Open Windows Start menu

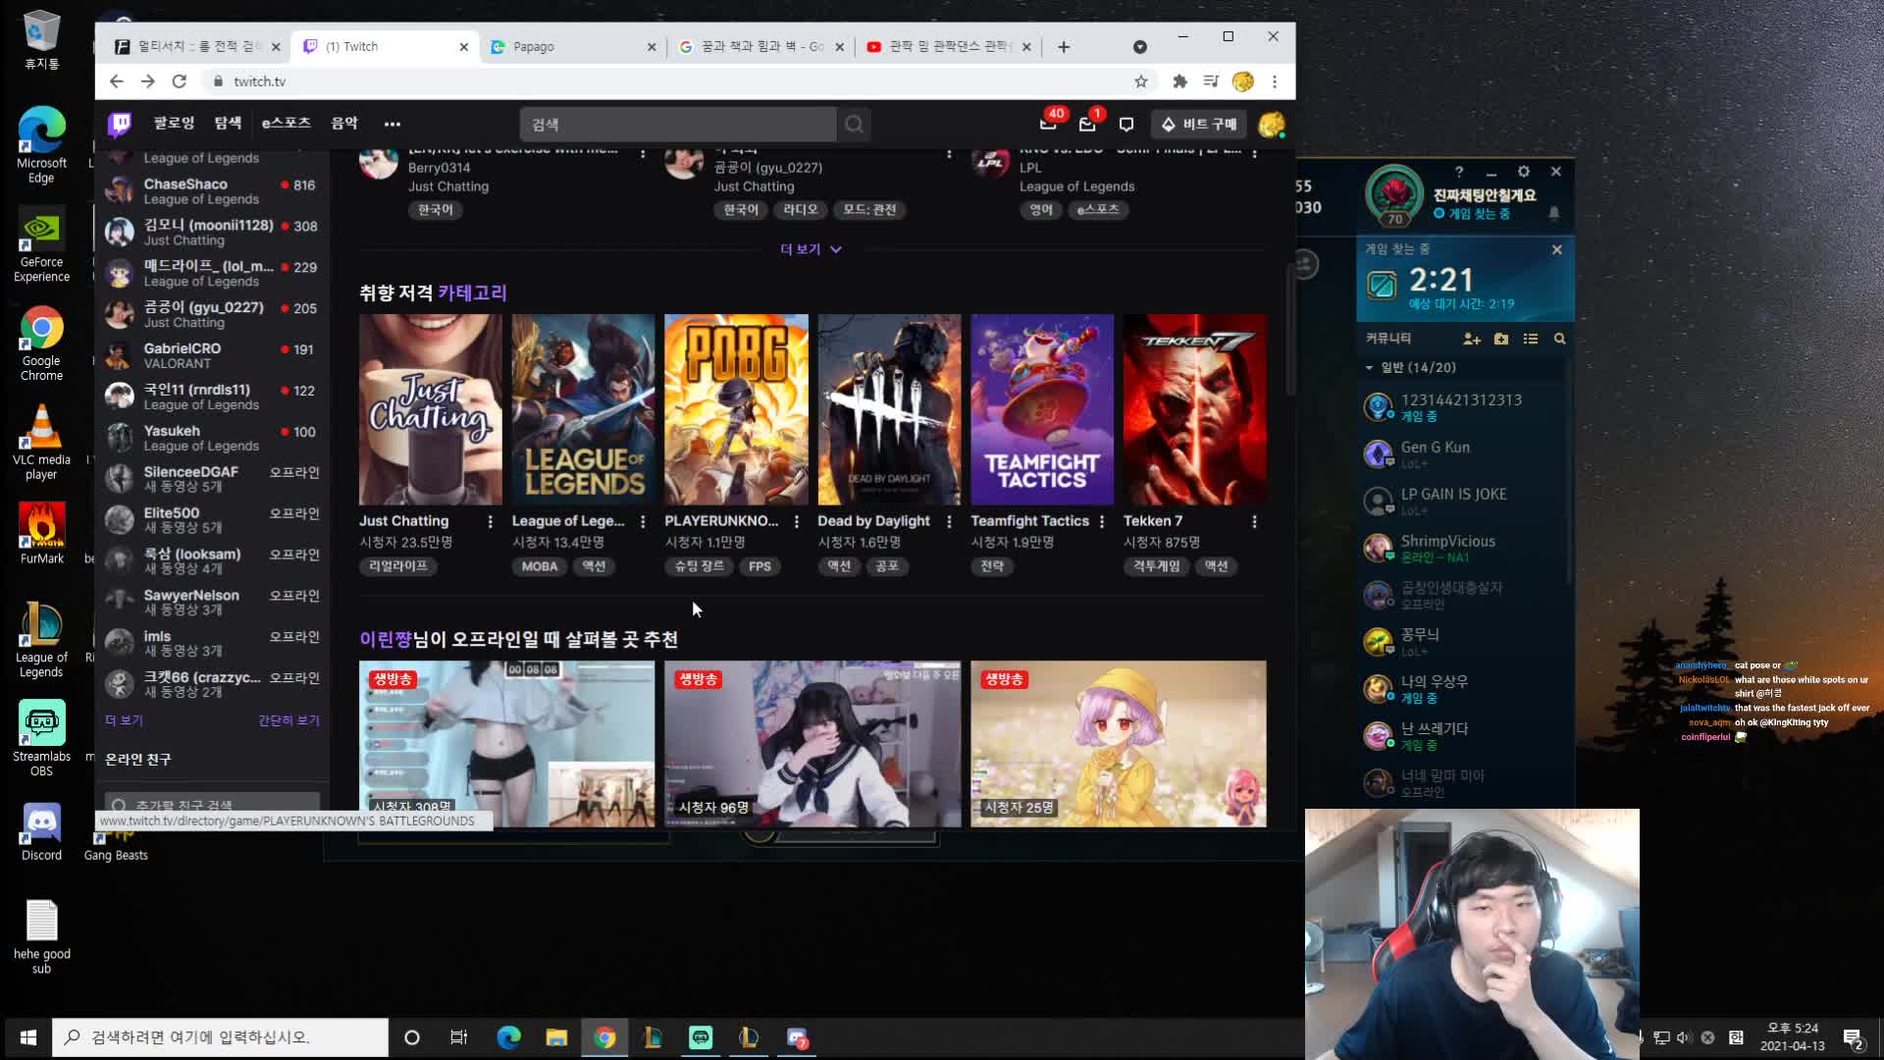coord(27,1037)
